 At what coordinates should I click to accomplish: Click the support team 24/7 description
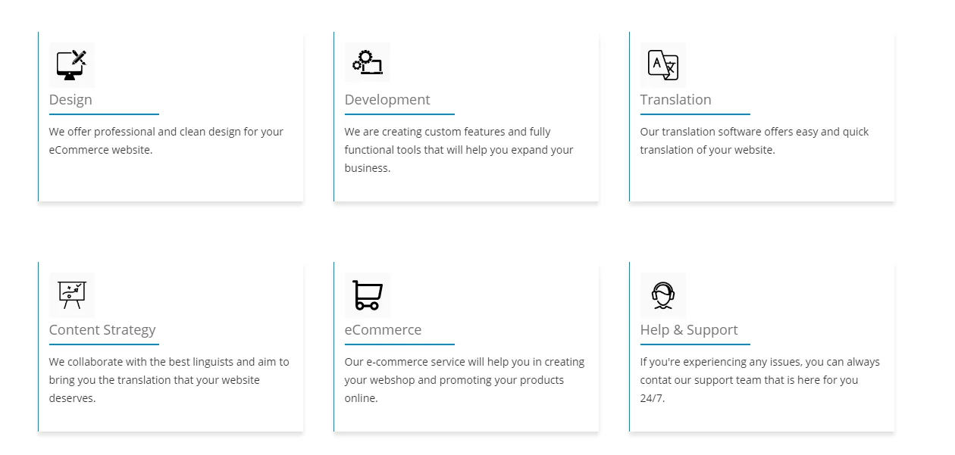760,380
